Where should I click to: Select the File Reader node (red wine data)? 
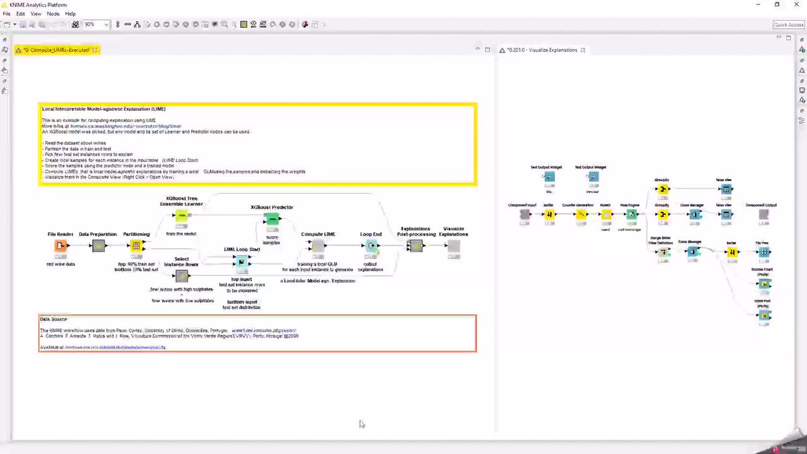point(59,245)
